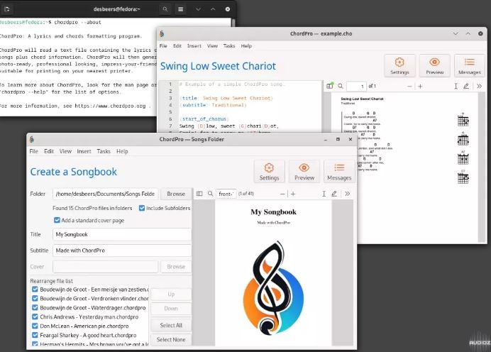The height and width of the screenshot is (352, 491).
Task: Click down chevron in example.cho titlebar
Action: 456,33
